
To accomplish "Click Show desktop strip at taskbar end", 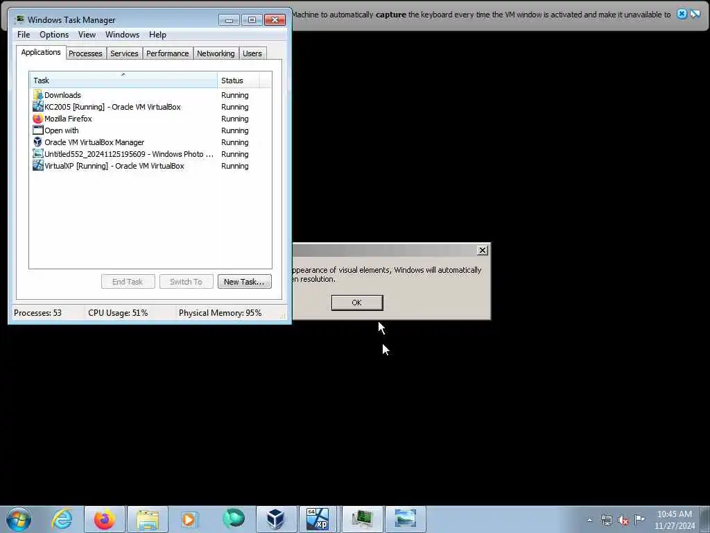I will [x=705, y=519].
